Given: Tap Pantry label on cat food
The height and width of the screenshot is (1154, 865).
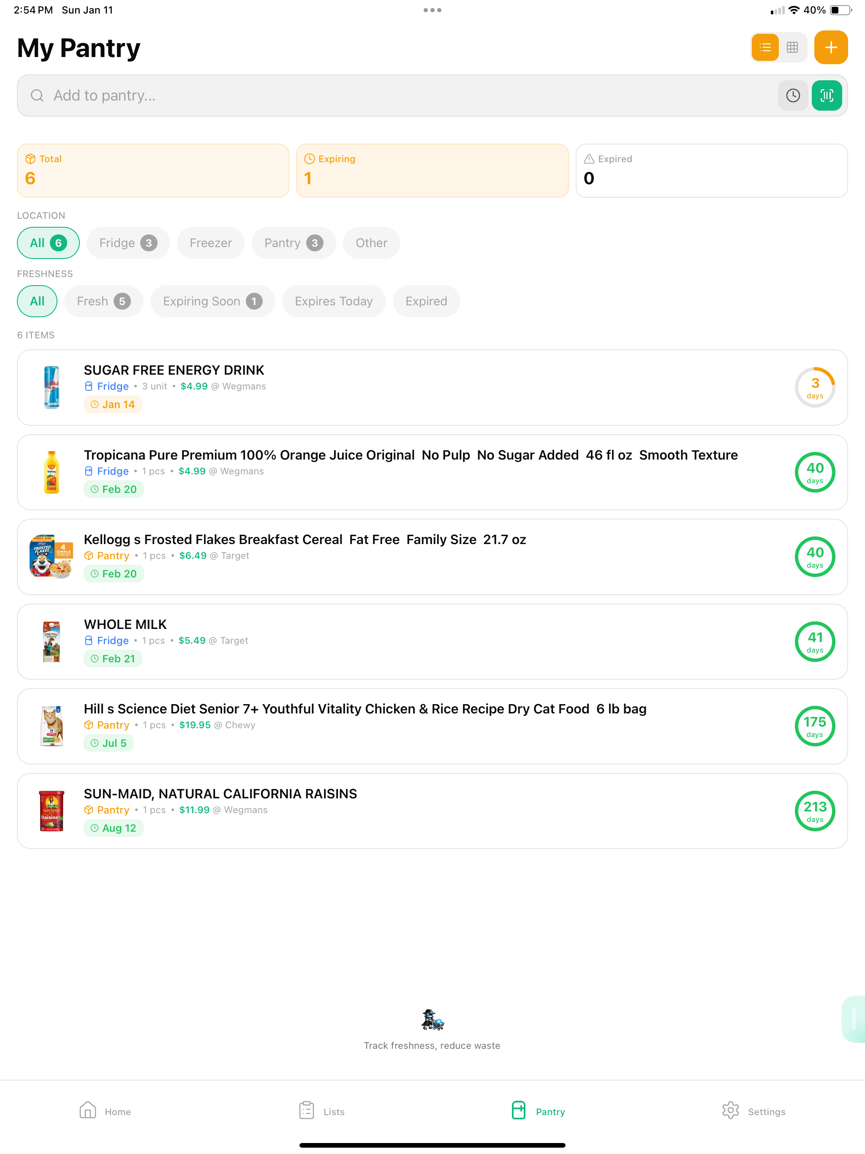Looking at the screenshot, I should coord(107,726).
